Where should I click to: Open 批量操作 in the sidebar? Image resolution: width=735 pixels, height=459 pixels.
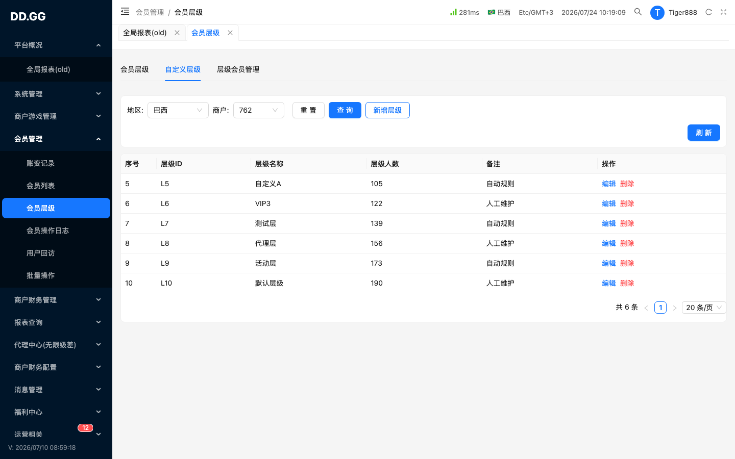[56, 275]
